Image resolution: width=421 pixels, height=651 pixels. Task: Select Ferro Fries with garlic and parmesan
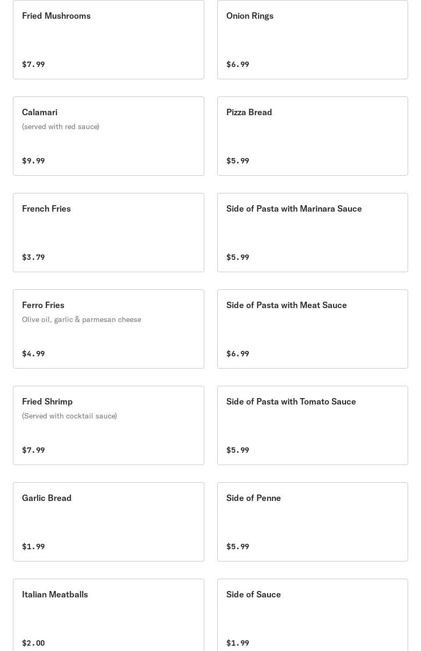coord(108,329)
